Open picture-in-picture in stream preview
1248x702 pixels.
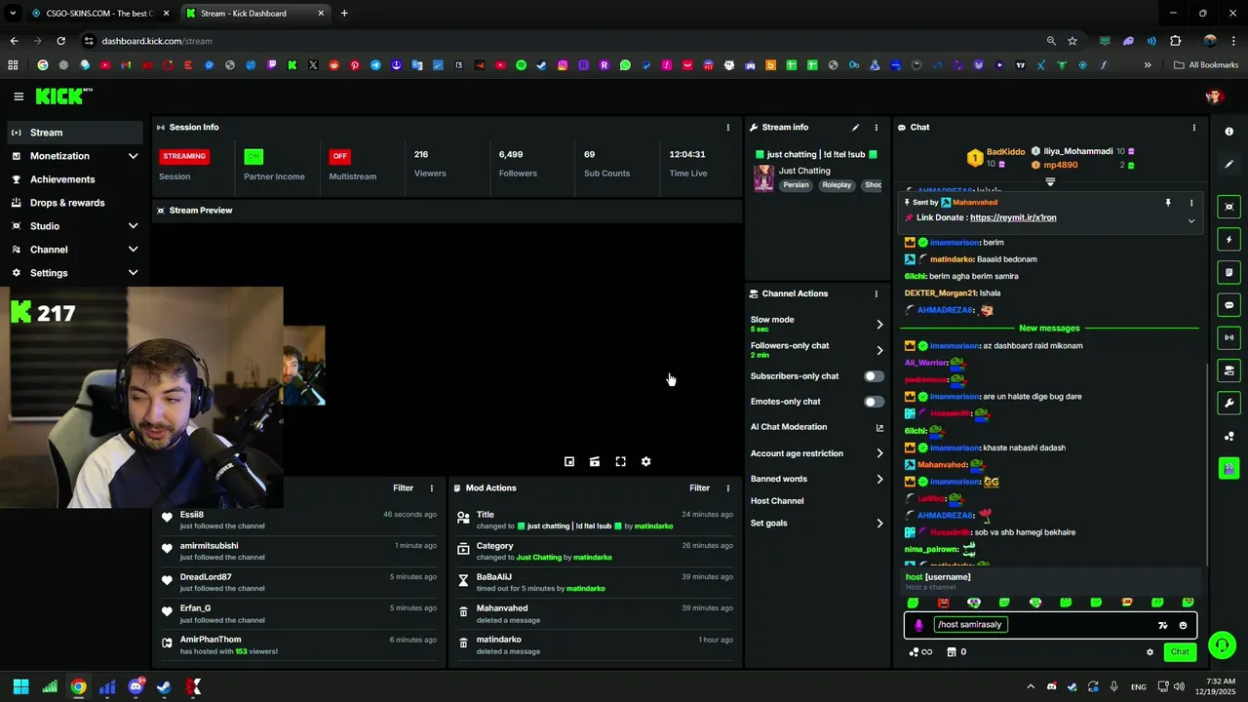coord(569,462)
